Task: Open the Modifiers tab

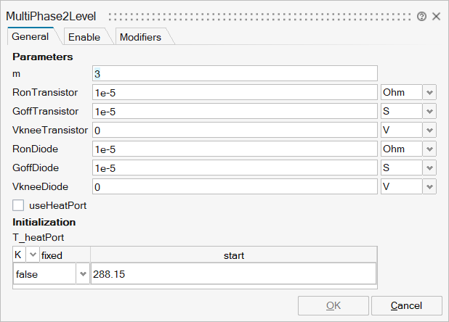Action: pos(140,37)
